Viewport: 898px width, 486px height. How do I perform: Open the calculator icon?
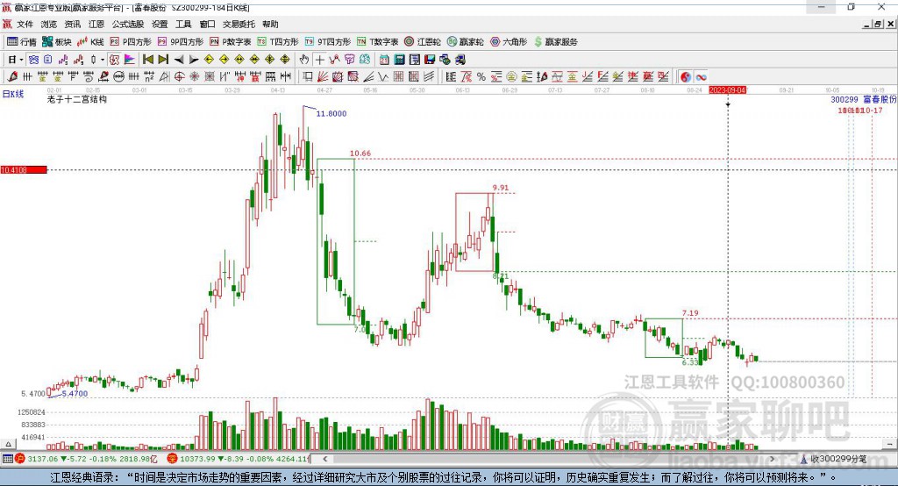click(399, 60)
